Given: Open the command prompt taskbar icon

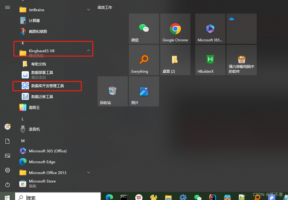Looking at the screenshot, I should click(124, 197).
